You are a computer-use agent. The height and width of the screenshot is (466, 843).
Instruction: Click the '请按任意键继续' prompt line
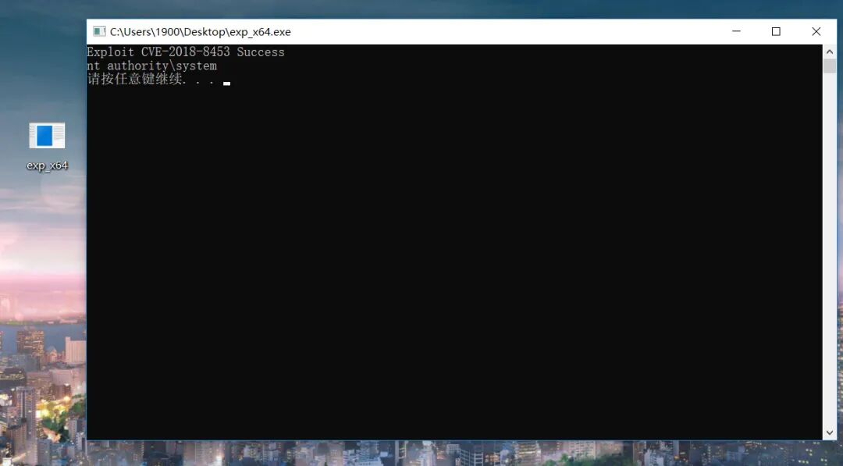coord(151,79)
